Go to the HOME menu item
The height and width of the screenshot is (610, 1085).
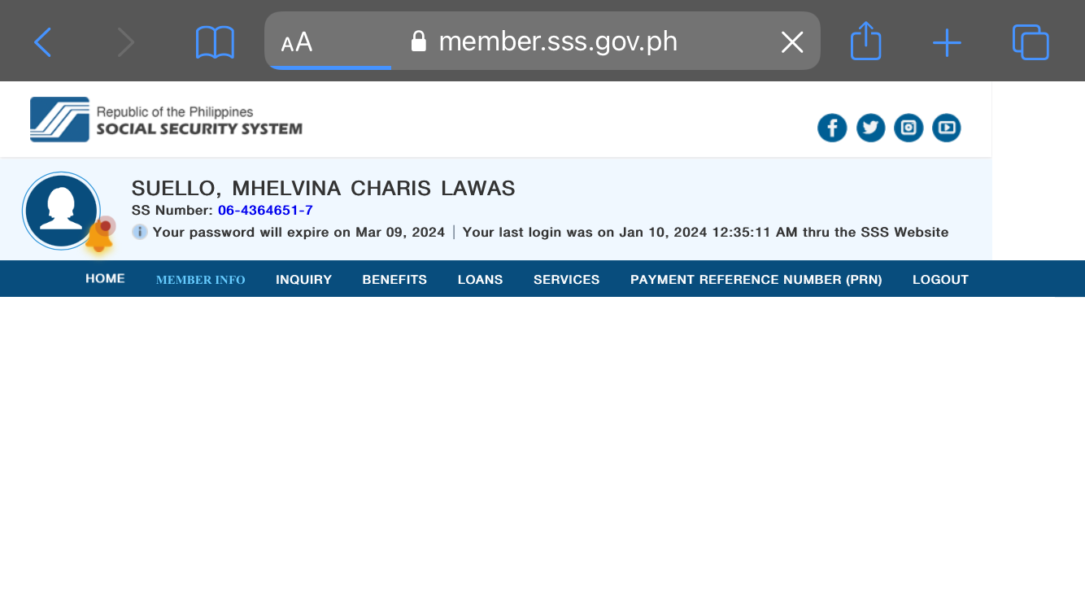pyautogui.click(x=105, y=278)
